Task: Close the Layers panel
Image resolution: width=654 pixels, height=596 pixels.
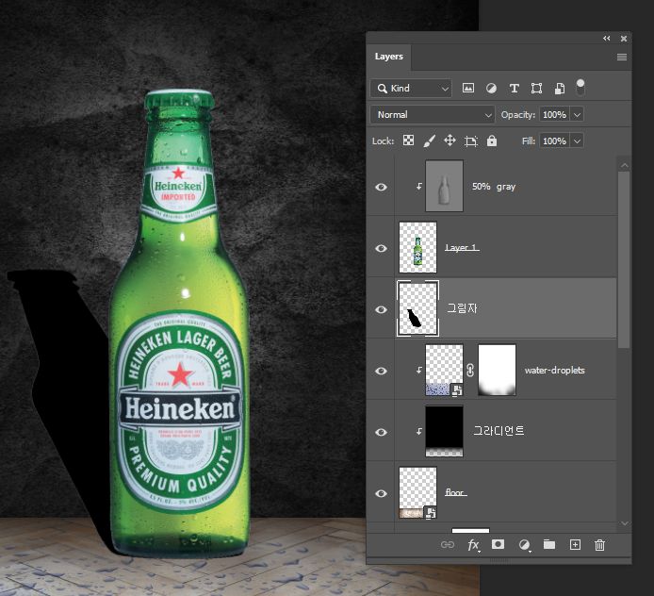Action: click(624, 39)
